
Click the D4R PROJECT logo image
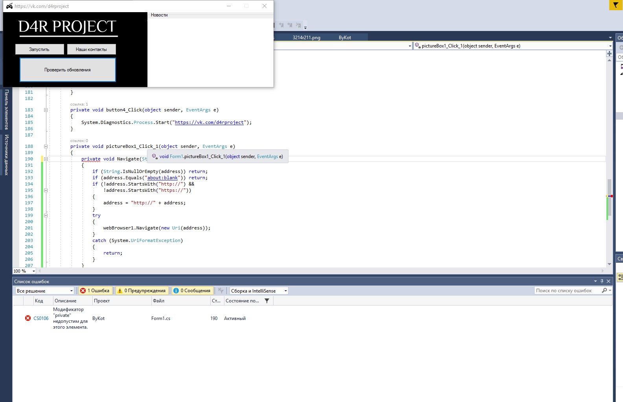[x=68, y=27]
